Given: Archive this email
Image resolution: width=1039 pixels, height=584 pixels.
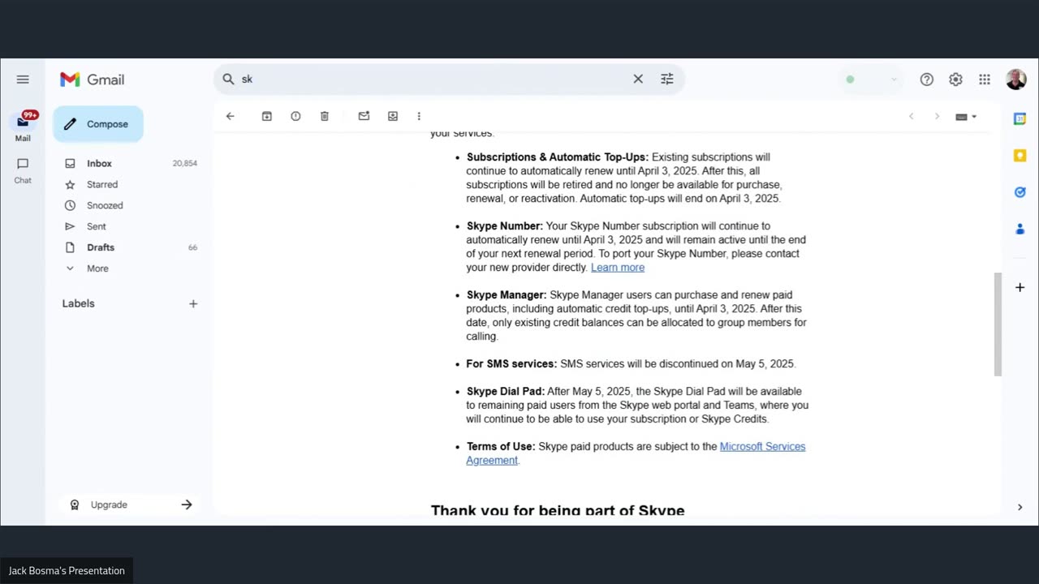Looking at the screenshot, I should point(266,116).
